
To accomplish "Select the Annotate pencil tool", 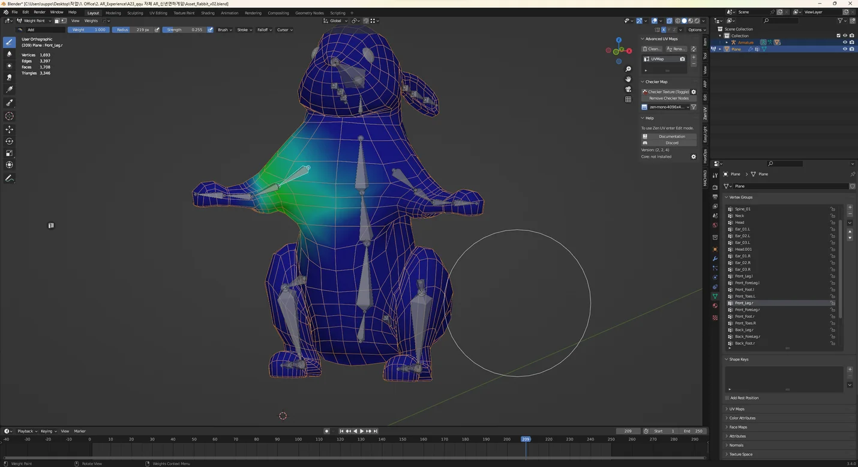I will coord(9,178).
